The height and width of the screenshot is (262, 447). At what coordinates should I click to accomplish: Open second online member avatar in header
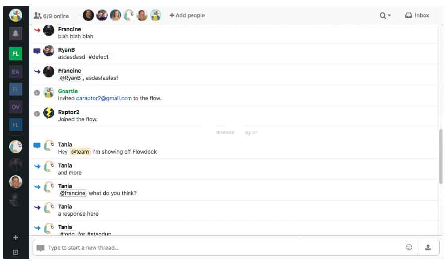coord(102,15)
